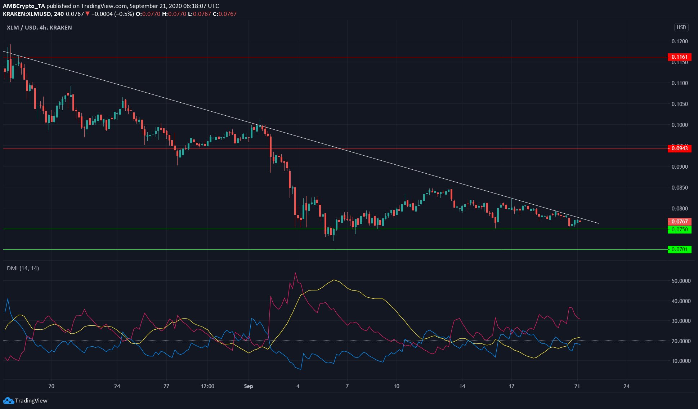Click the Sep label on time axis
698x409 pixels.
(249, 386)
